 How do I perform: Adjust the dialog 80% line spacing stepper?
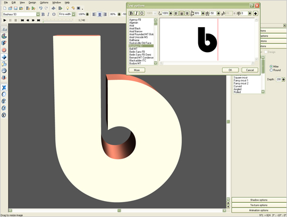(203, 13)
